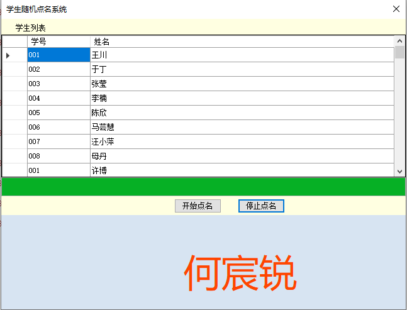Viewport: 407px width, 310px height.
Task: Select the 001 cell next to 许博
Action: click(59, 170)
